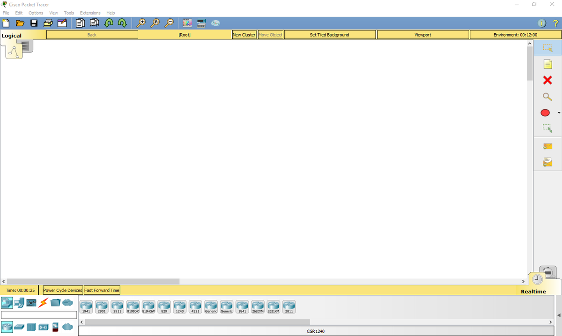Select Security subcategory icon
The image size is (562, 336).
pyautogui.click(x=55, y=327)
